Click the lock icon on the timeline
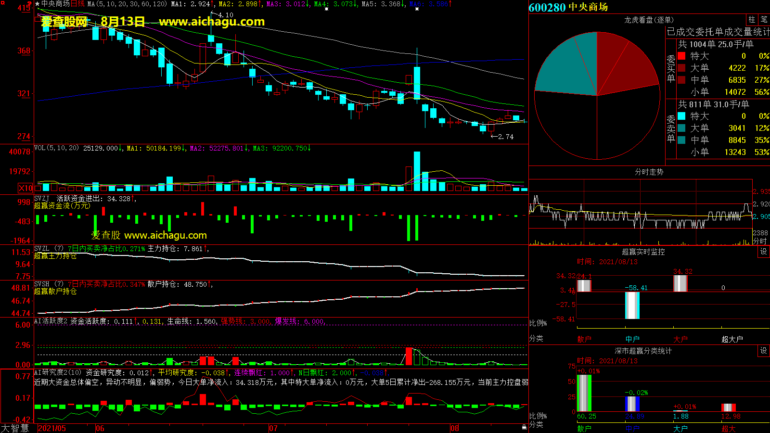 tap(524, 427)
